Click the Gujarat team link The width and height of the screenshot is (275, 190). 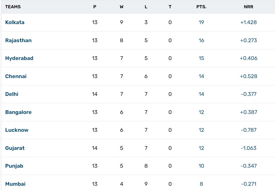(15, 148)
